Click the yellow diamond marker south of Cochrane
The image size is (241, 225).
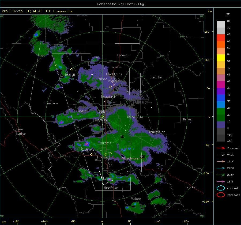(x=92, y=154)
